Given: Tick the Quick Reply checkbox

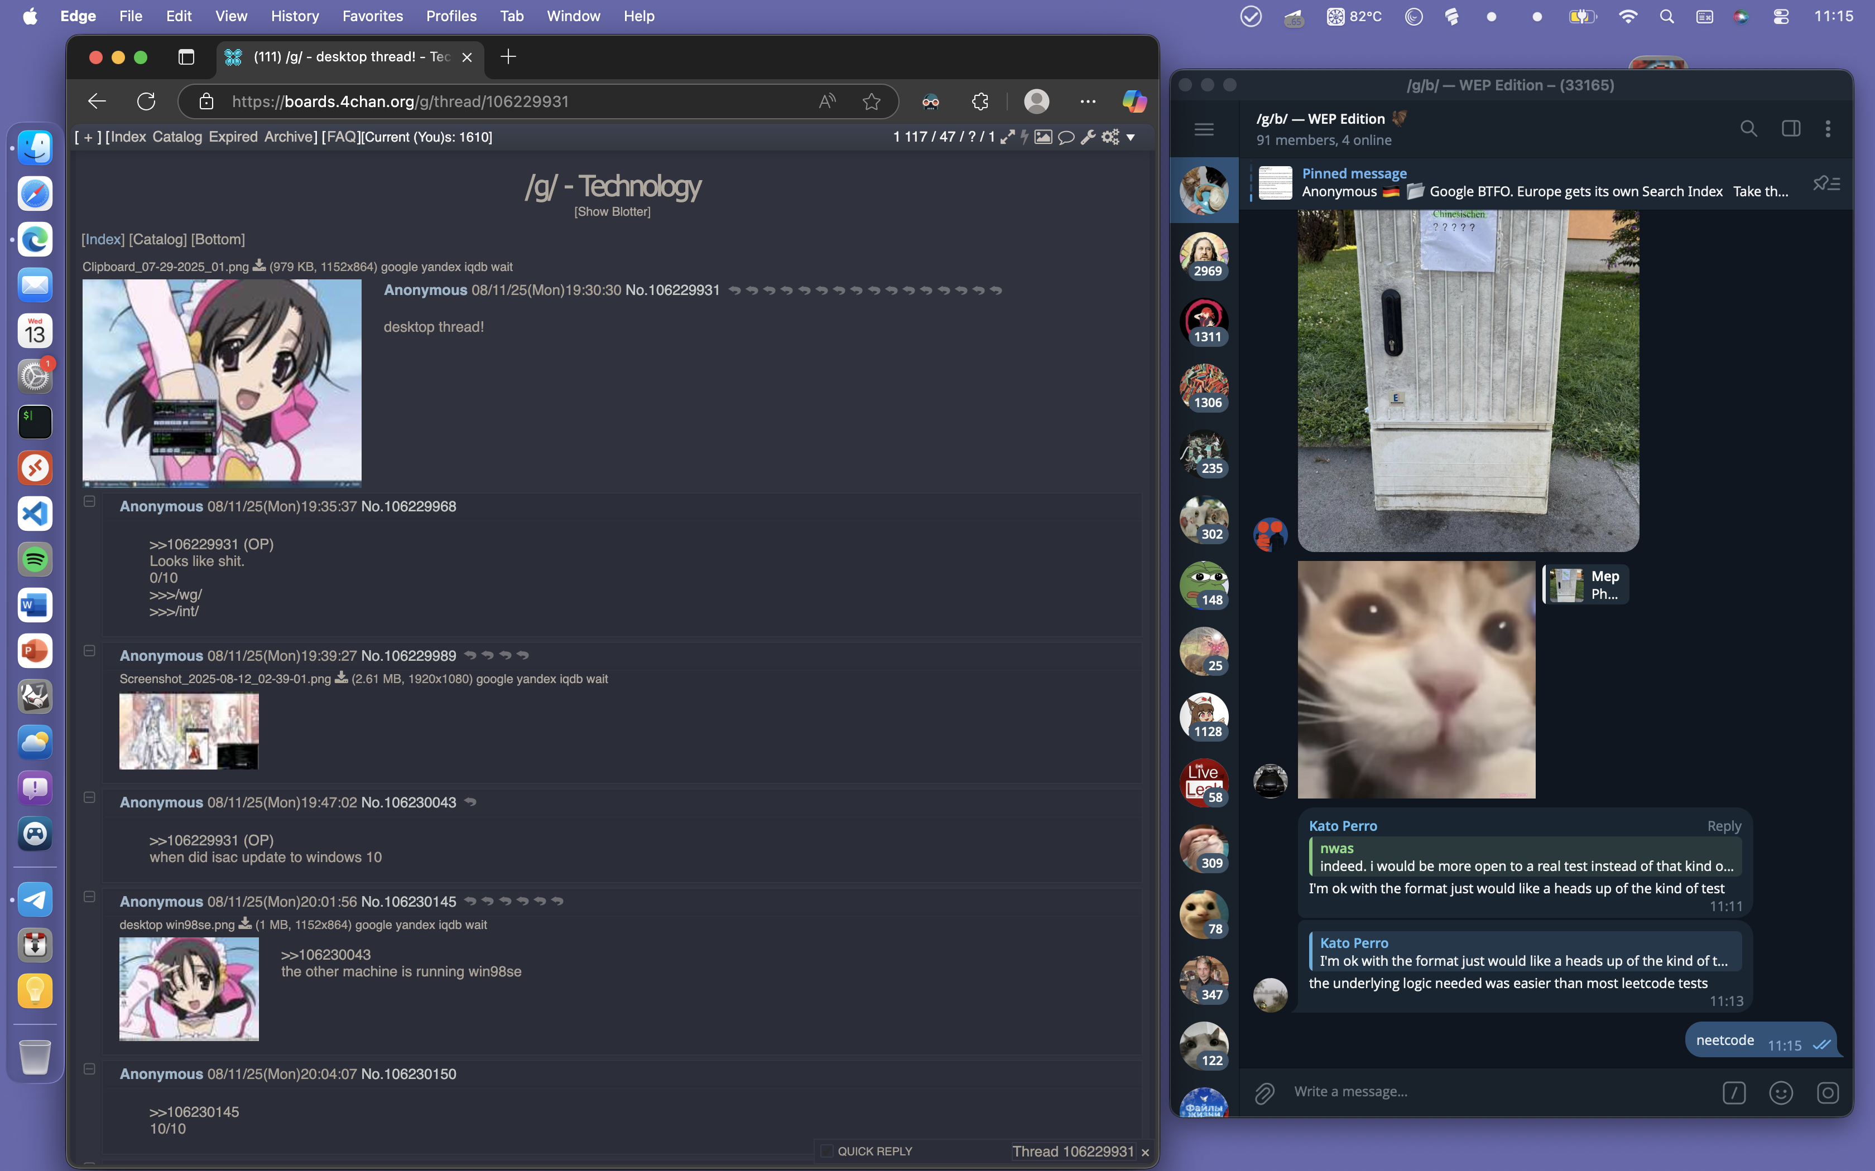Looking at the screenshot, I should [x=826, y=1151].
